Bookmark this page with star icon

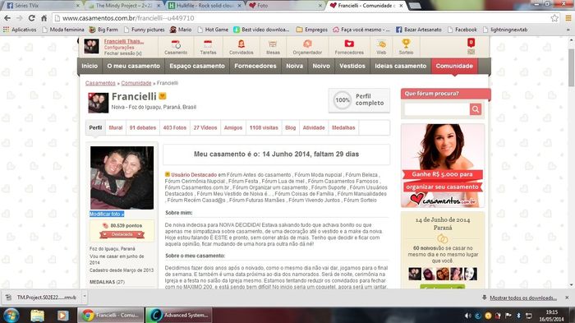click(554, 18)
